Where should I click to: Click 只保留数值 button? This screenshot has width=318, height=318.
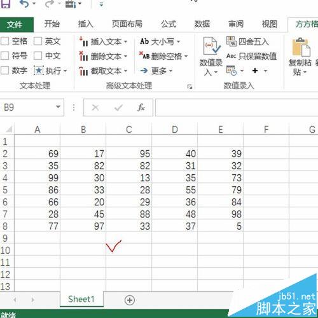coord(252,56)
